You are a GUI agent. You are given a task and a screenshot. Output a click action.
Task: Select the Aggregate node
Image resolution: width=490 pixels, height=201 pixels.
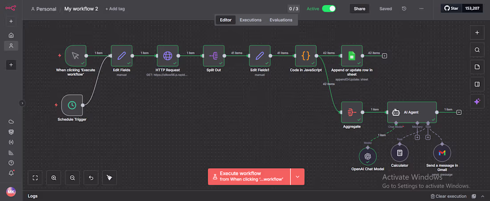pos(352,112)
